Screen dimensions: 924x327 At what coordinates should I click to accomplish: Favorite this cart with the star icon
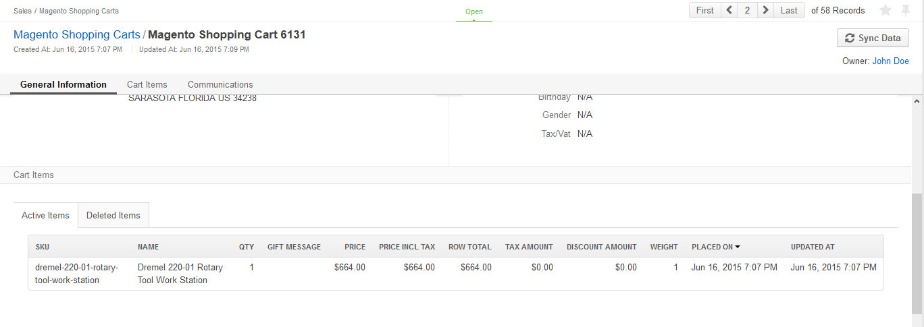pos(885,10)
